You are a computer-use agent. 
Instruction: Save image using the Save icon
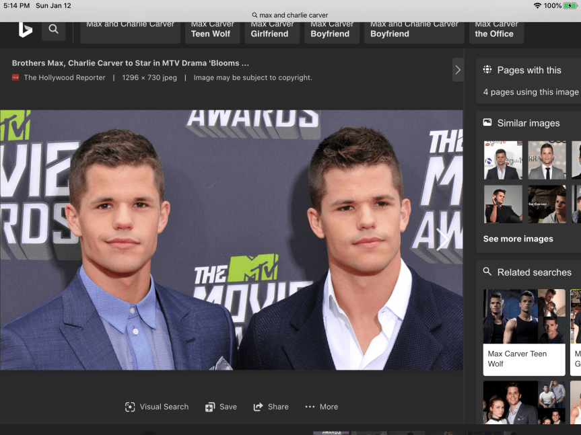tap(210, 407)
